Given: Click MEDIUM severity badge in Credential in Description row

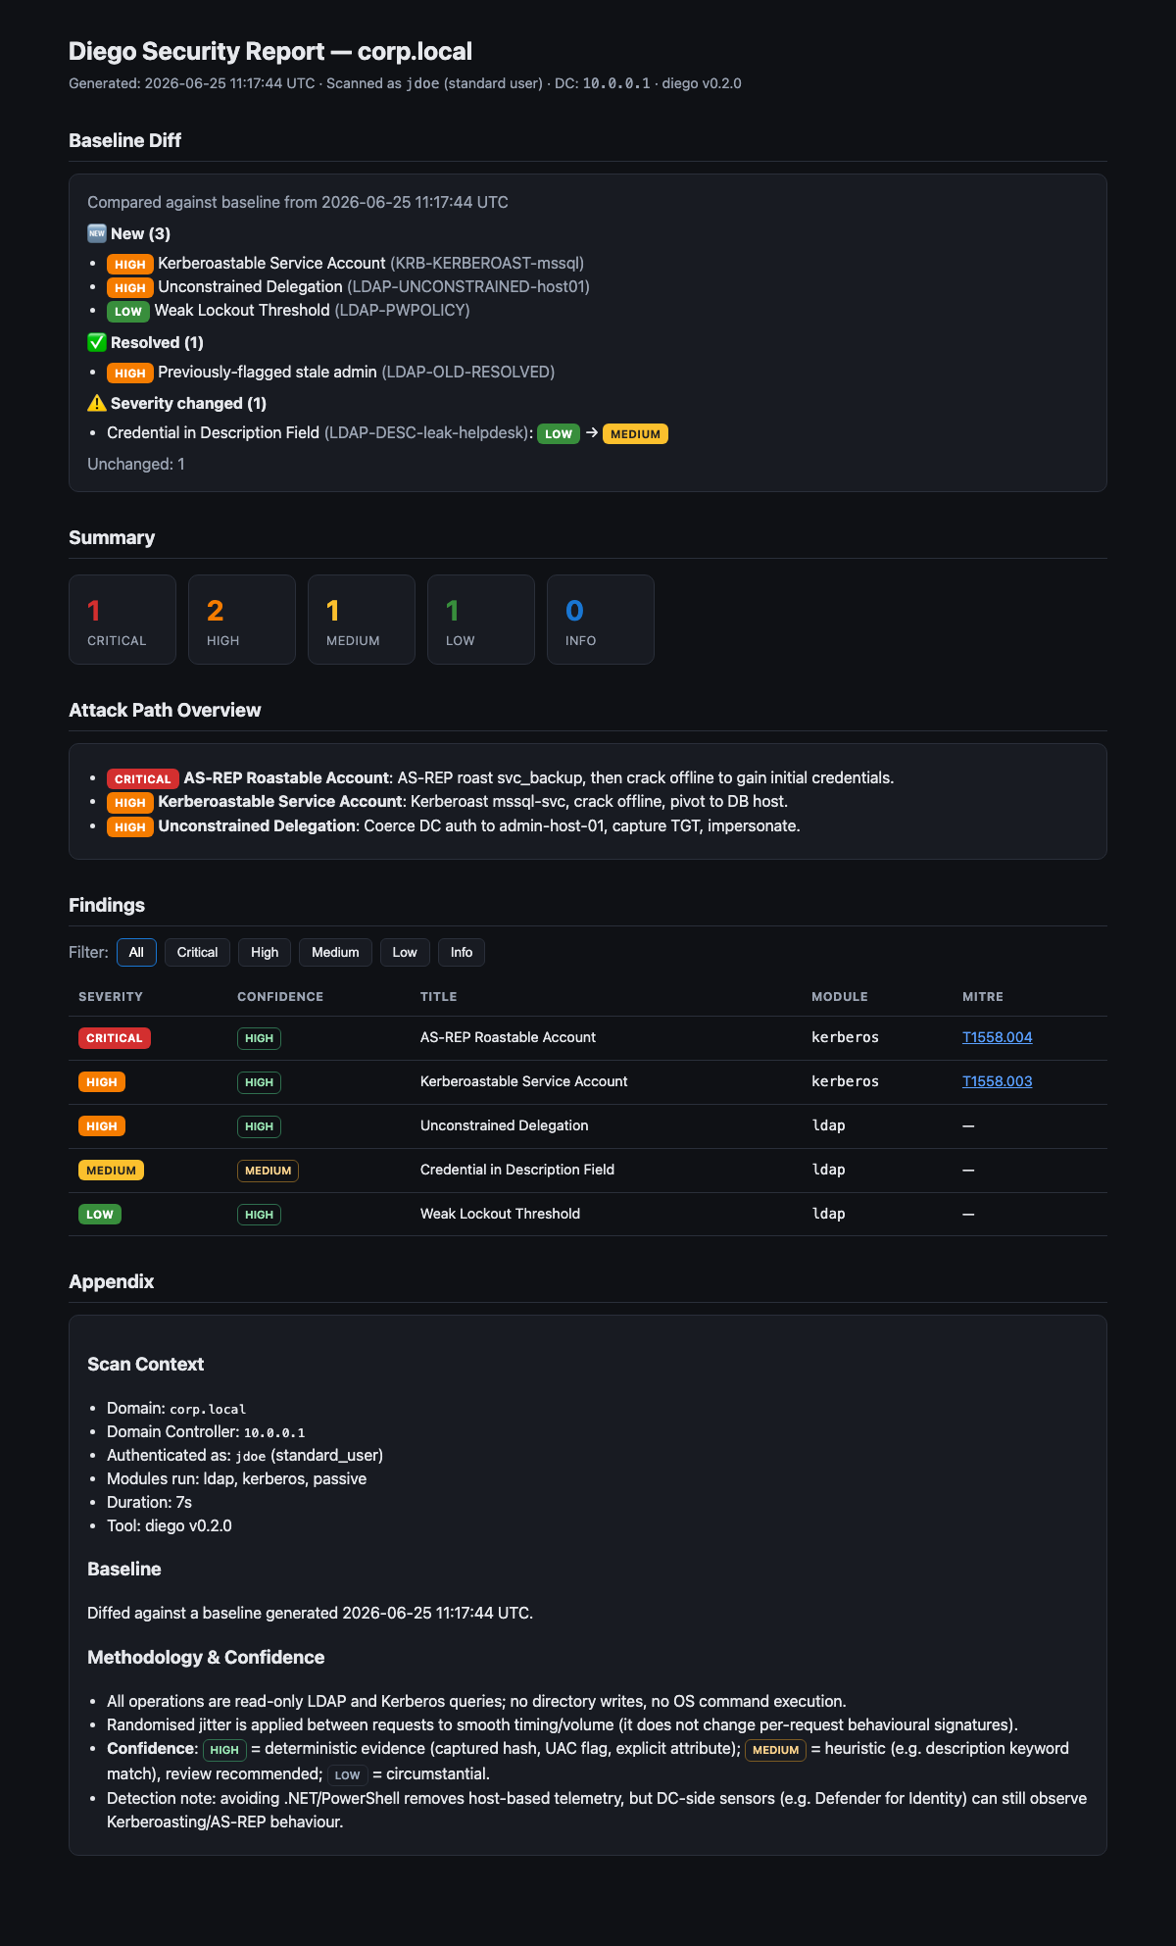Looking at the screenshot, I should pyautogui.click(x=111, y=1171).
